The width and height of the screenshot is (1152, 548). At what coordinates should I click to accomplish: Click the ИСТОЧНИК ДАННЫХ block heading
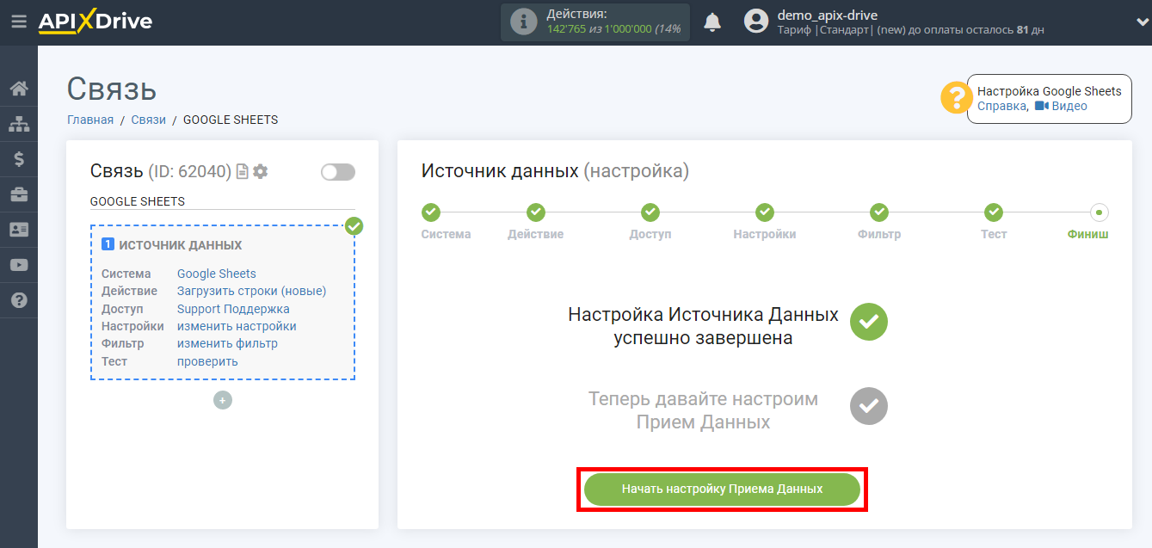coord(180,245)
